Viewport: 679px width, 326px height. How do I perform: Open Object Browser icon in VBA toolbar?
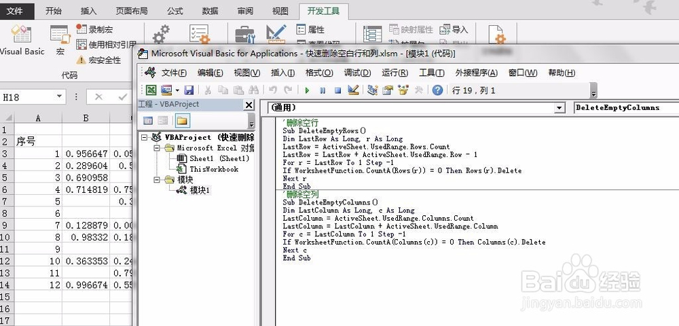[403, 90]
